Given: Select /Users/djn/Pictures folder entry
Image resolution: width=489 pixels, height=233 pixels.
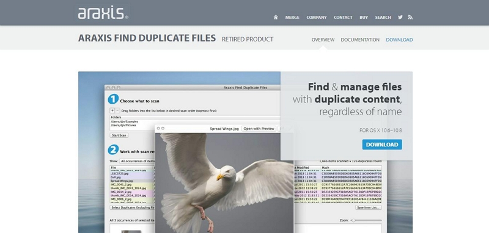Looking at the screenshot, I should (x=124, y=125).
